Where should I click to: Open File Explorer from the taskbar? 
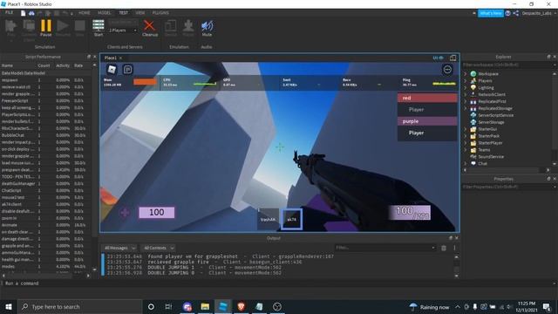pos(205,306)
